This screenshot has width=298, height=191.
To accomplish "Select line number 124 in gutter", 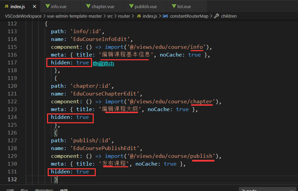I will click(x=12, y=117).
